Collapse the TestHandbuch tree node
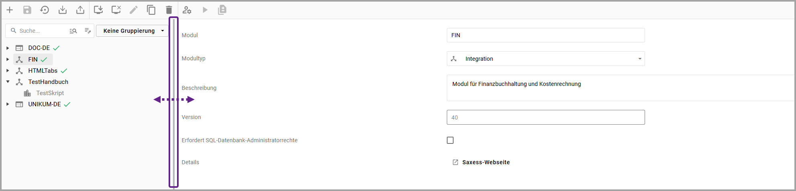The height and width of the screenshot is (191, 796). 8,82
